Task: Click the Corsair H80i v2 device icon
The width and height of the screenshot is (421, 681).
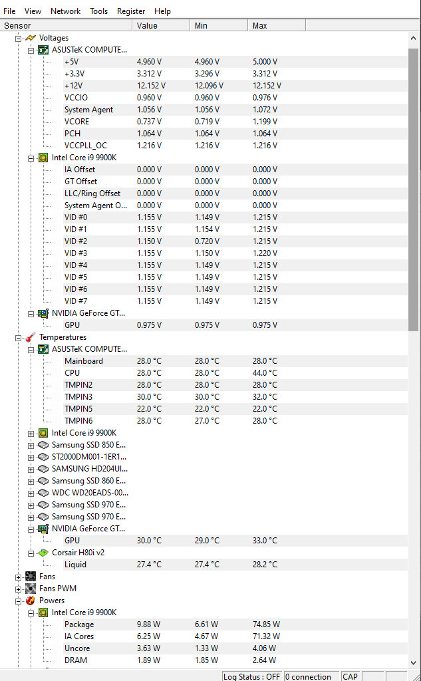Action: [43, 553]
